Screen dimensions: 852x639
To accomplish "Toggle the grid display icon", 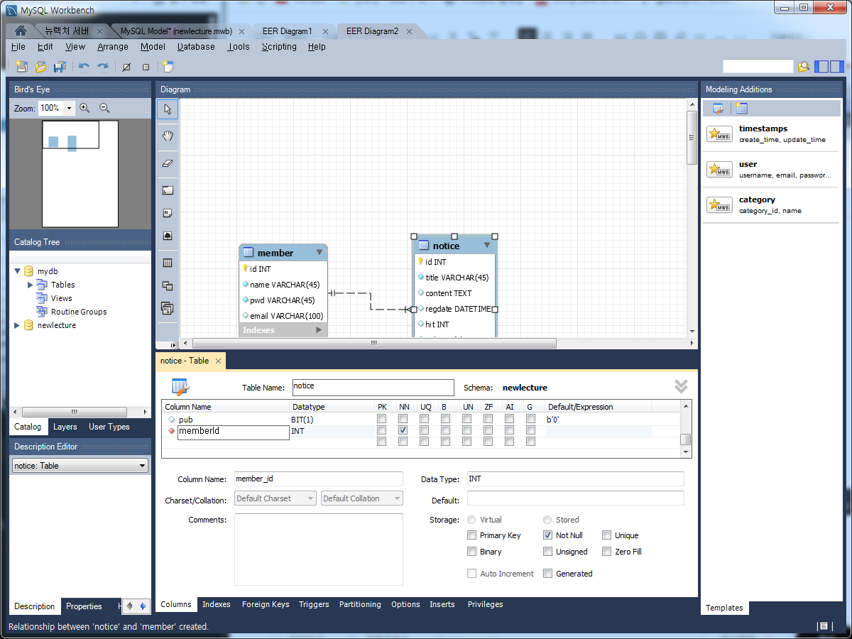I will coord(126,67).
